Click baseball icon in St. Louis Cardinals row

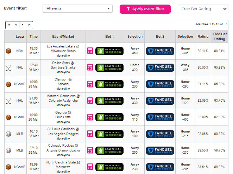coord(8,134)
